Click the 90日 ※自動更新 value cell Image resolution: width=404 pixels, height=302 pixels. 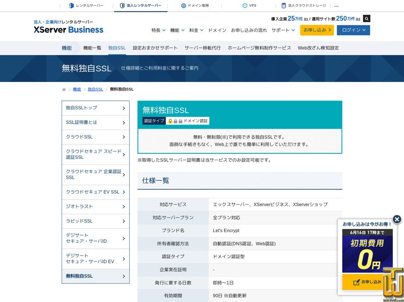point(275,296)
